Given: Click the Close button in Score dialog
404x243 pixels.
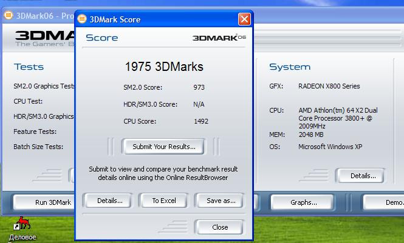Looking at the screenshot, I should point(220,227).
